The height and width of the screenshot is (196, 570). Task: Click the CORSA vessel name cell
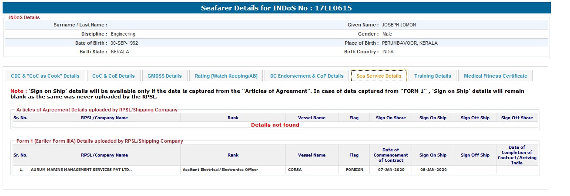tap(295, 170)
